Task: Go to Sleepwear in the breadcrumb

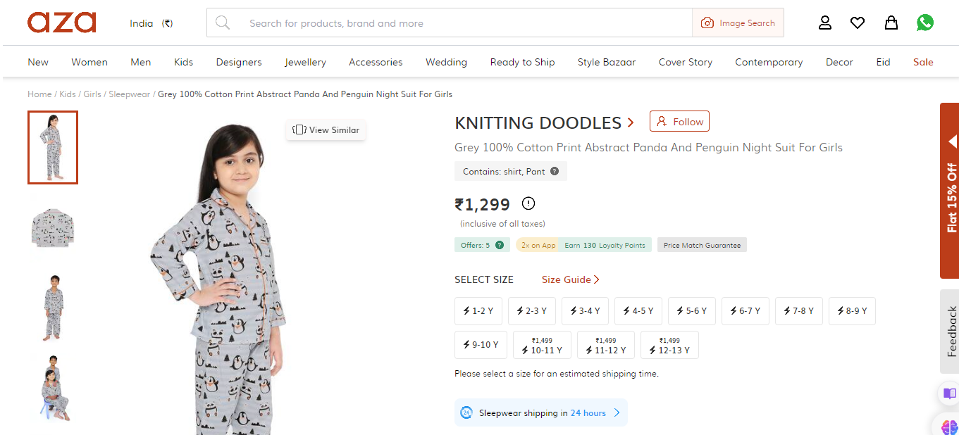Action: point(128,94)
